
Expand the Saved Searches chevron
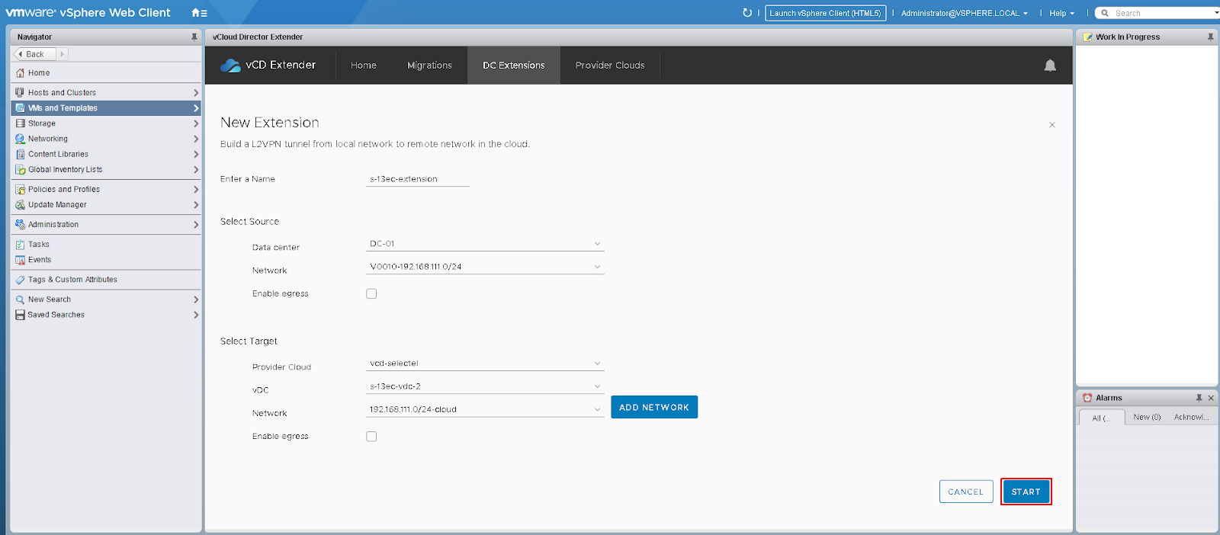coord(196,315)
